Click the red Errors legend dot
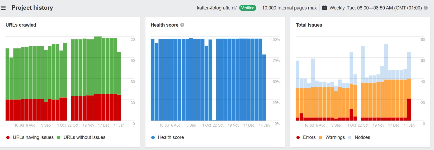Viewport: 434px width, 150px height. [298, 137]
